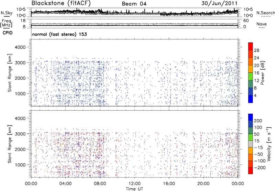Select the "Beam 04" heading
This screenshot has width=275, height=191.
coord(134,4)
